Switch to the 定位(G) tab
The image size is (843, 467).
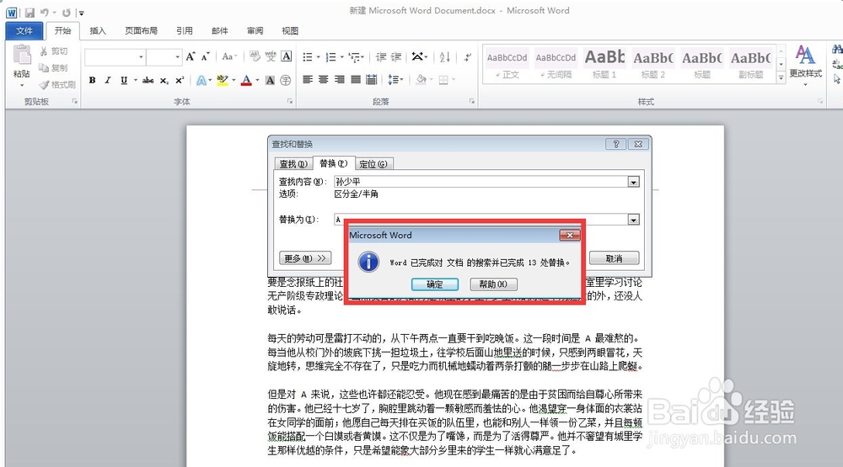tap(373, 164)
